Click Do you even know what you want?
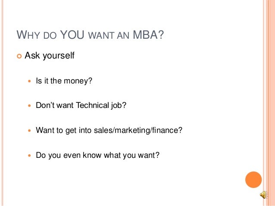Screen dimensions: 275x206 pyautogui.click(x=98, y=155)
